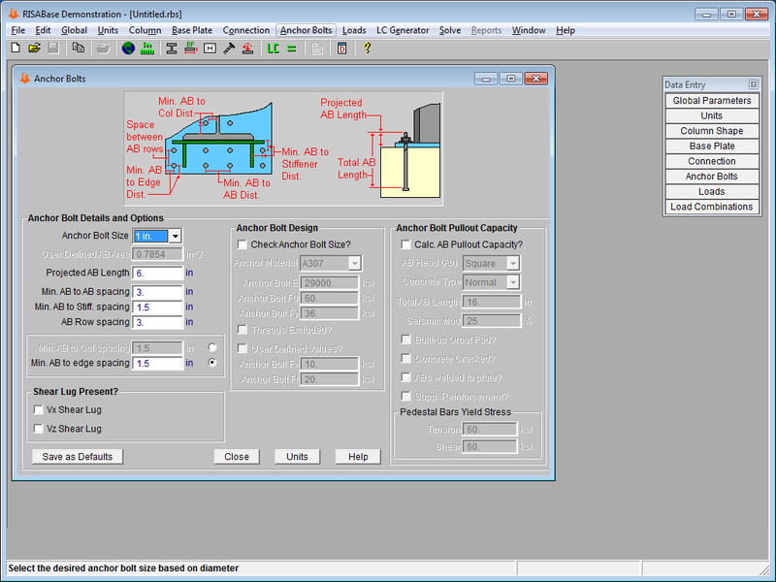Click the Projected AB Length input field
The height and width of the screenshot is (582, 776).
tap(158, 273)
